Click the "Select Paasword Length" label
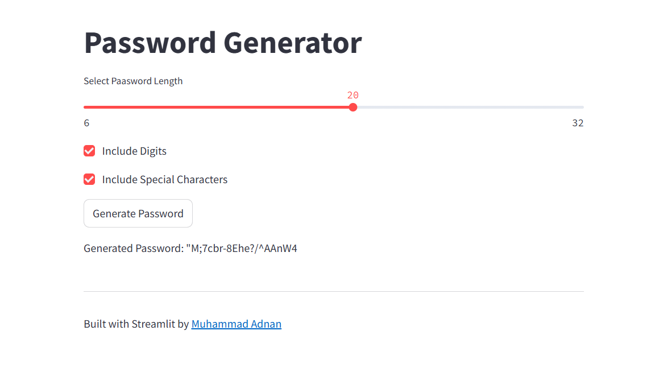Image resolution: width=655 pixels, height=376 pixels. click(133, 81)
